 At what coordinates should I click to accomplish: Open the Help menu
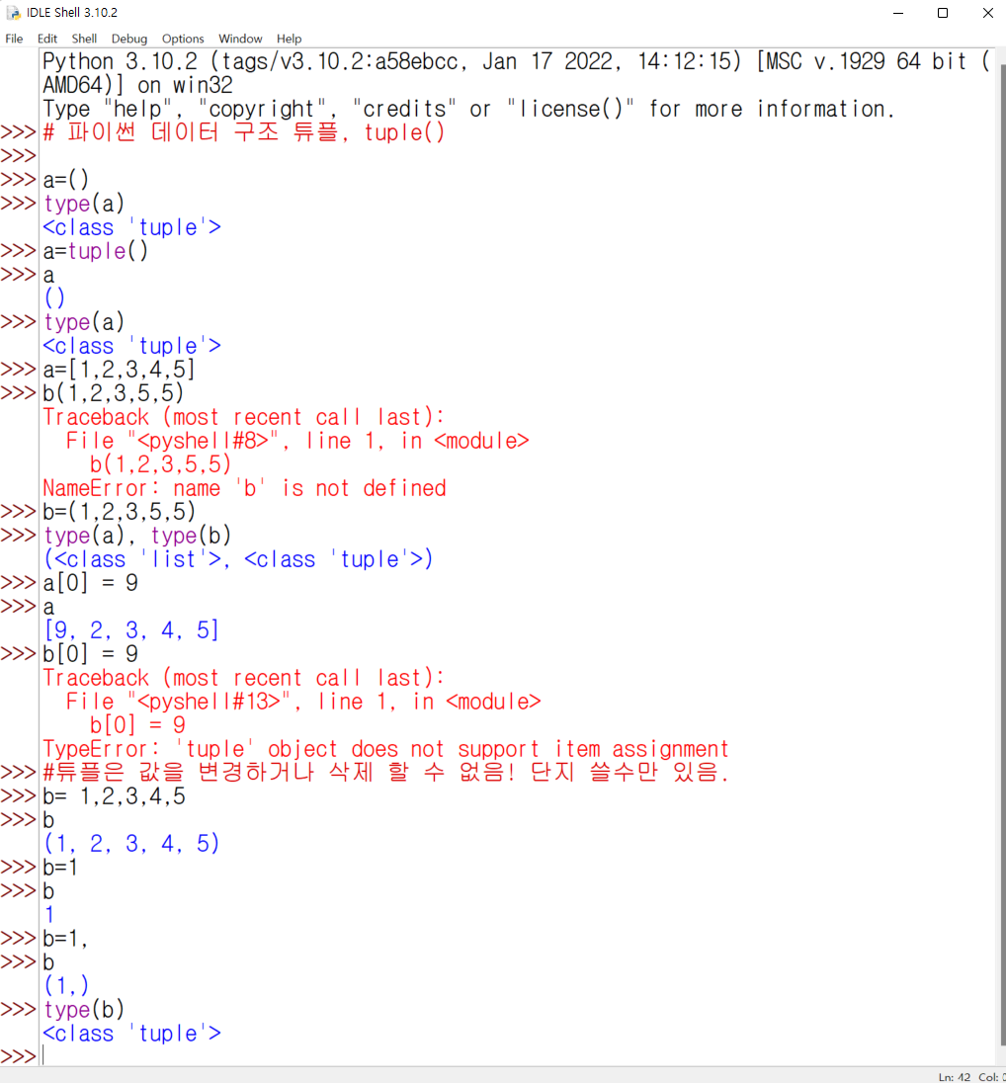(289, 39)
